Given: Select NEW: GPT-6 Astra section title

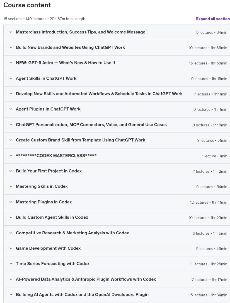Looking at the screenshot, I should click(x=66, y=63).
